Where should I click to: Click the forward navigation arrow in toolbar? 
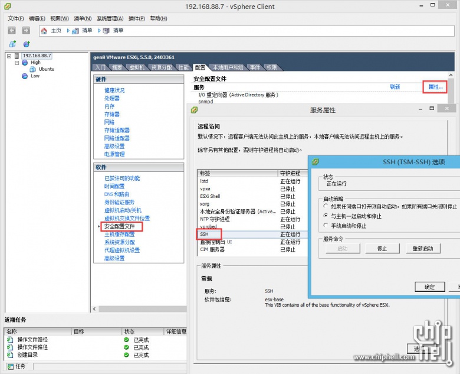point(26,30)
